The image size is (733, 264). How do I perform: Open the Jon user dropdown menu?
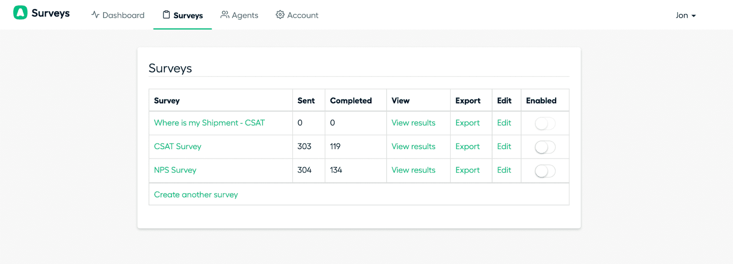point(685,16)
